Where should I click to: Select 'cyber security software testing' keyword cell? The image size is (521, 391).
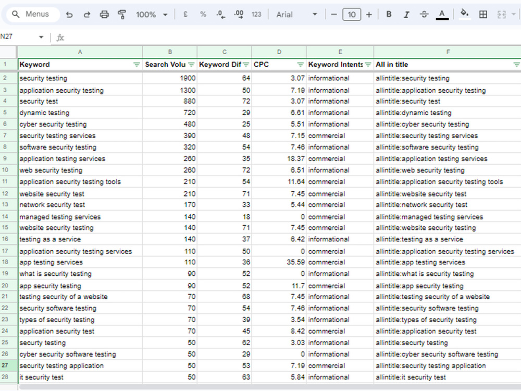(x=80, y=354)
